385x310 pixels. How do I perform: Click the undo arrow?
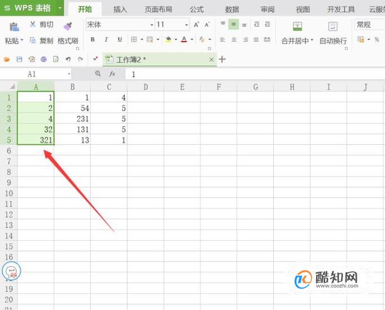pos(68,59)
